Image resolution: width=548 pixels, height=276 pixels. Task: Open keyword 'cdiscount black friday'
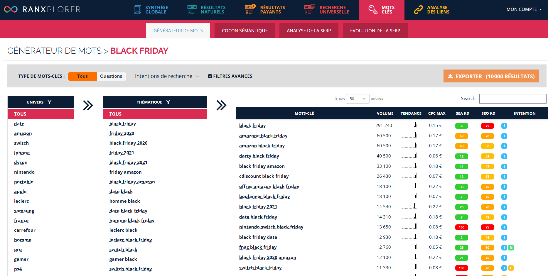(264, 176)
